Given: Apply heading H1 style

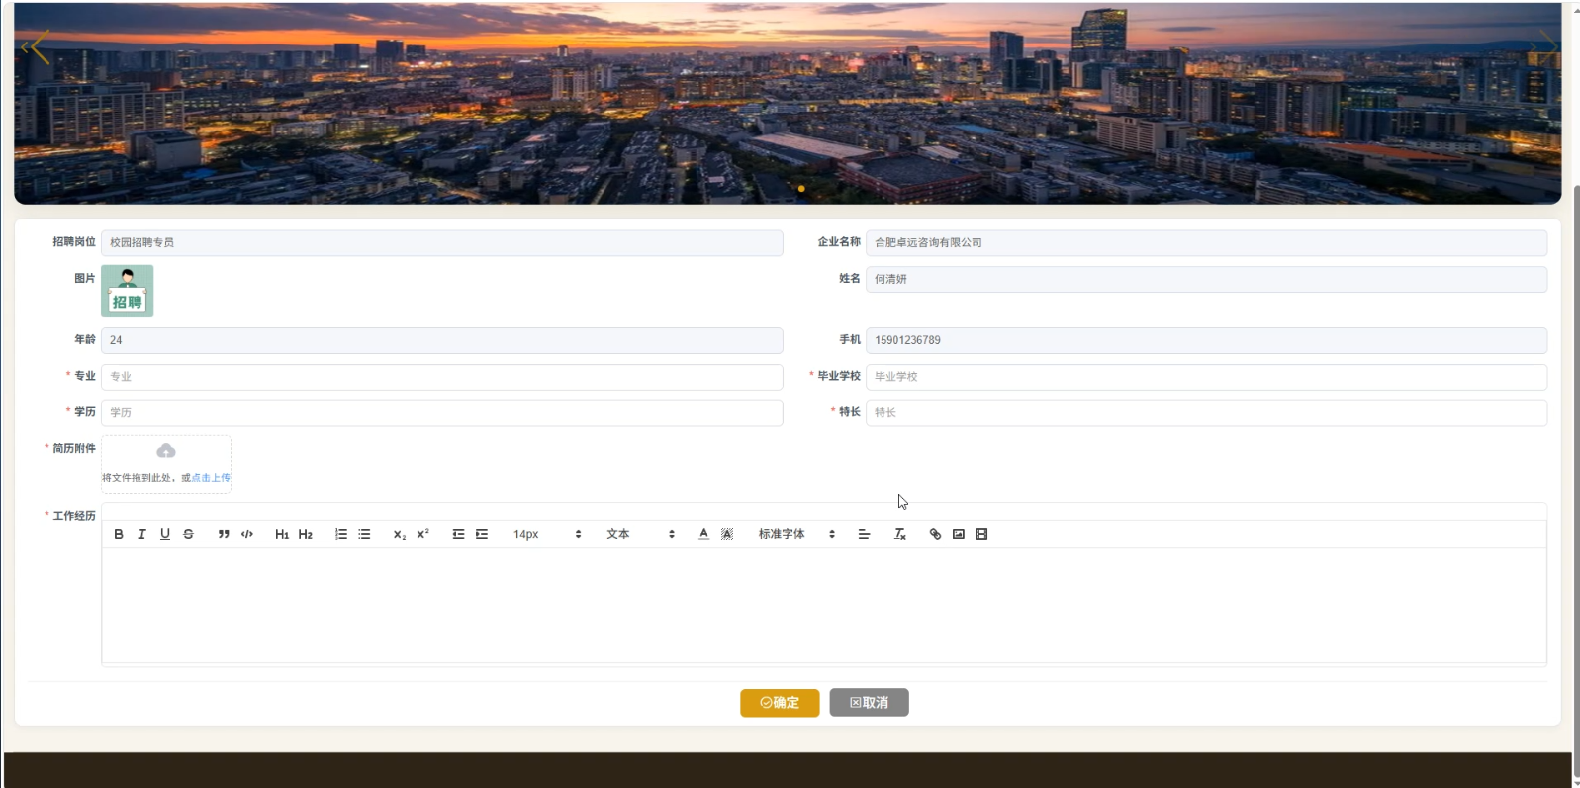Looking at the screenshot, I should pyautogui.click(x=282, y=534).
